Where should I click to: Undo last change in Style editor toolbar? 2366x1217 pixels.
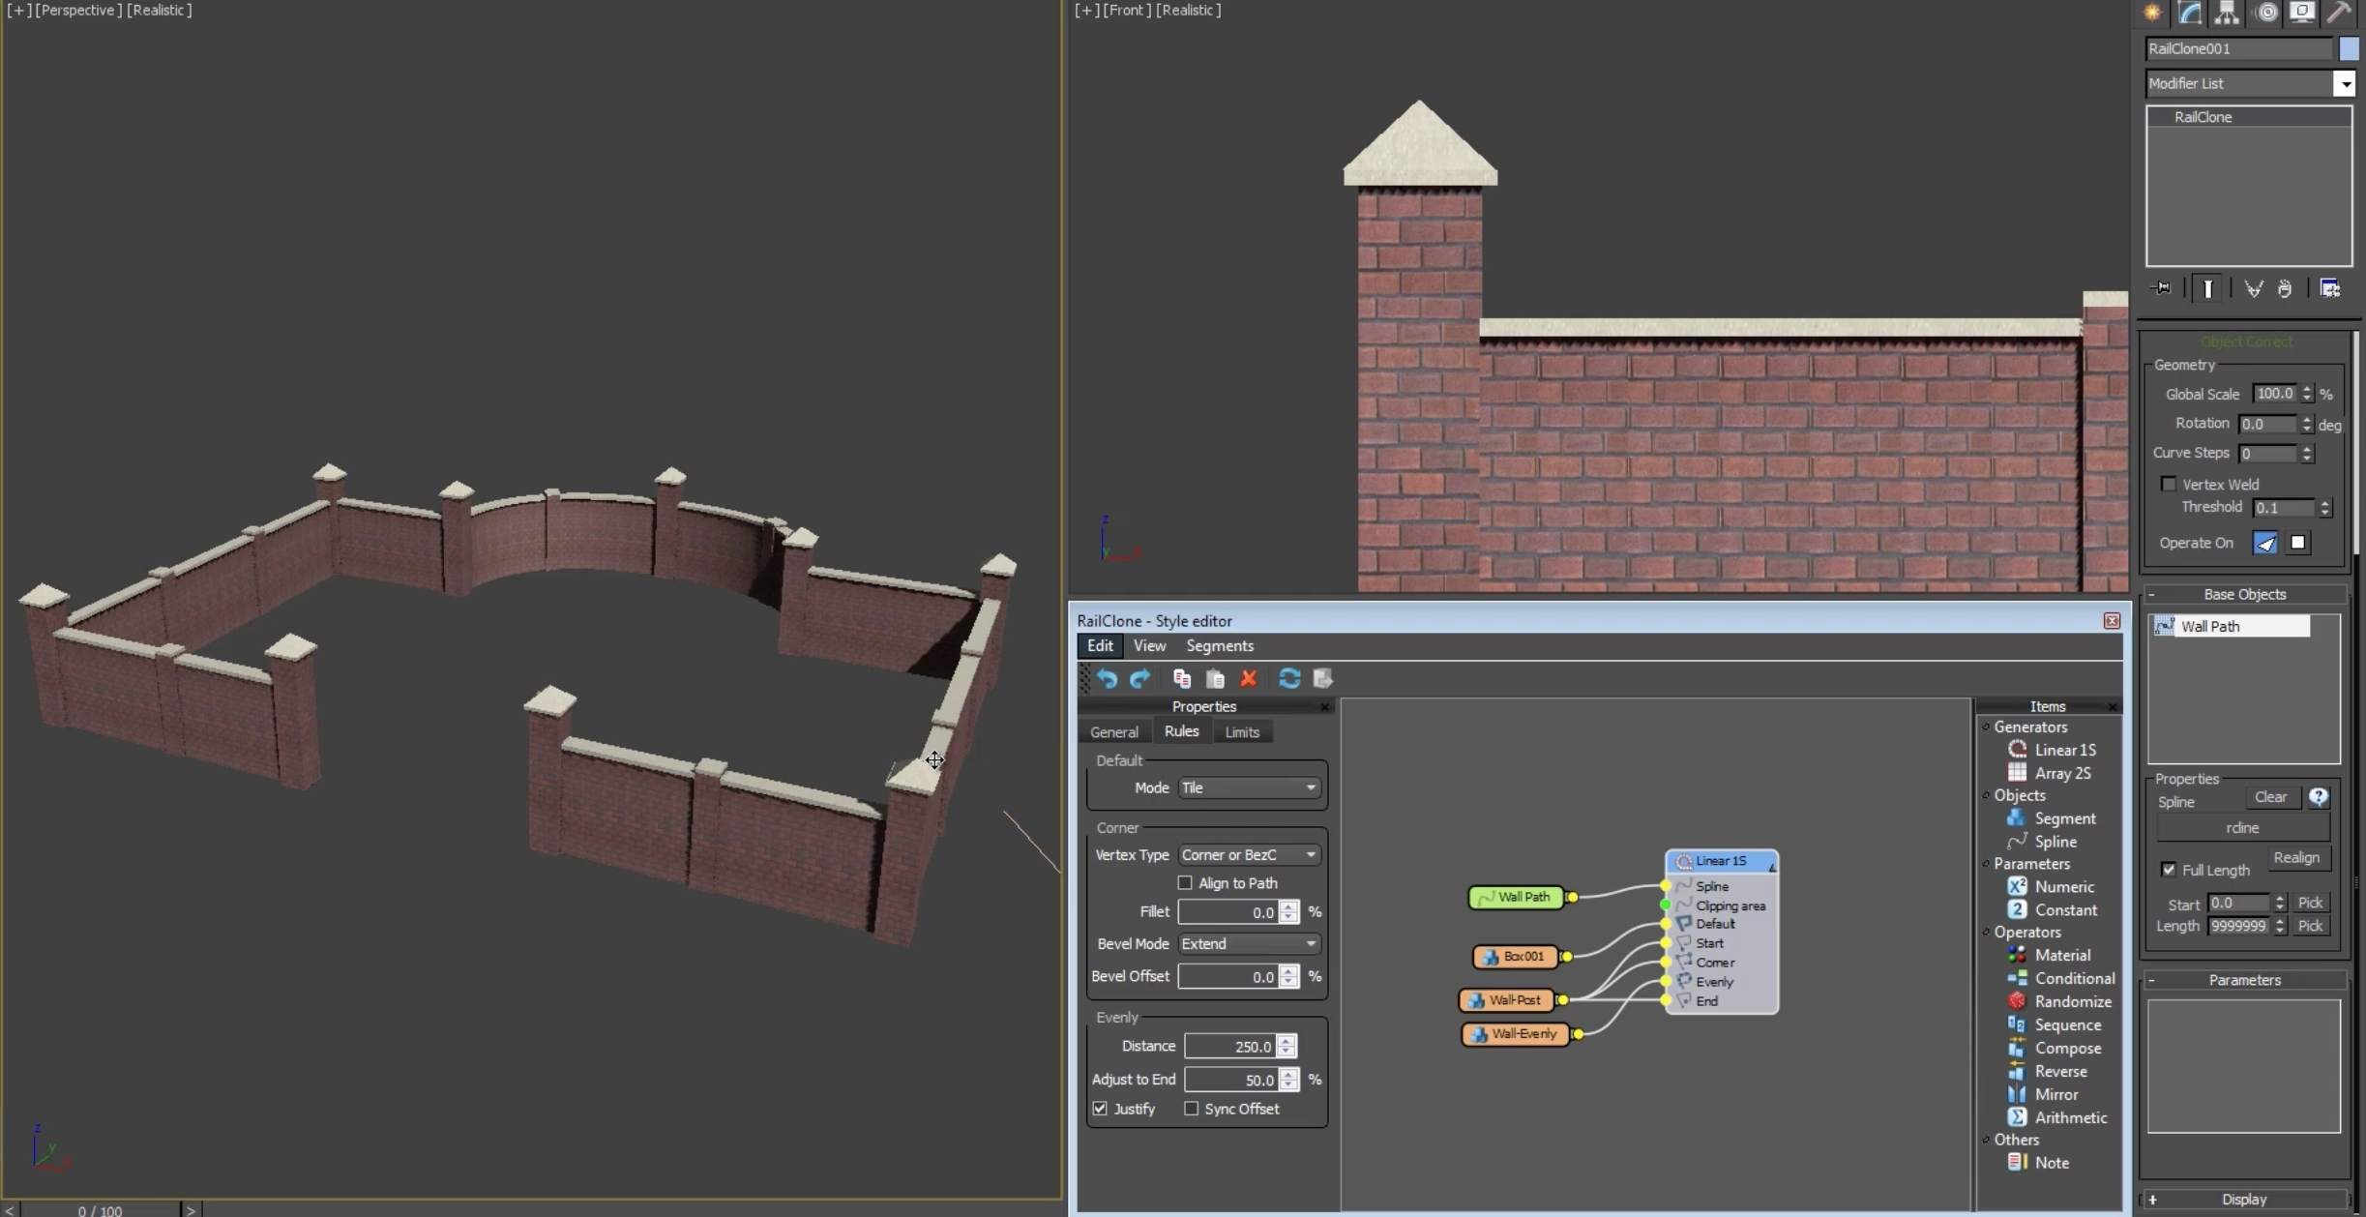tap(1107, 678)
